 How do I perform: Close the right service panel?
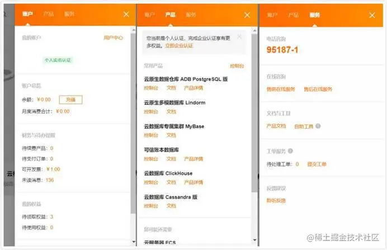coord(372,15)
